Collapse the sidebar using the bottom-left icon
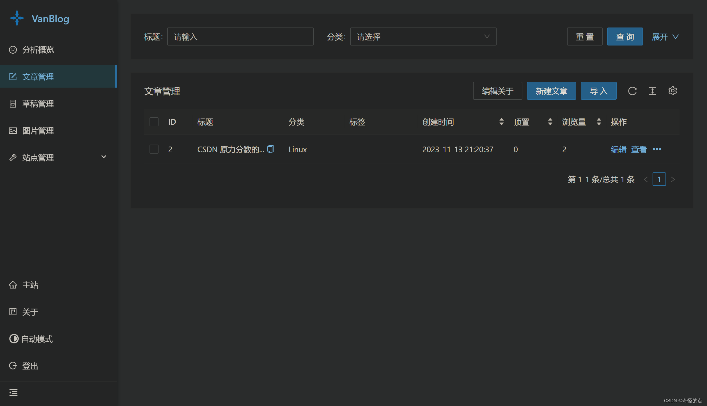The width and height of the screenshot is (707, 406). (13, 392)
